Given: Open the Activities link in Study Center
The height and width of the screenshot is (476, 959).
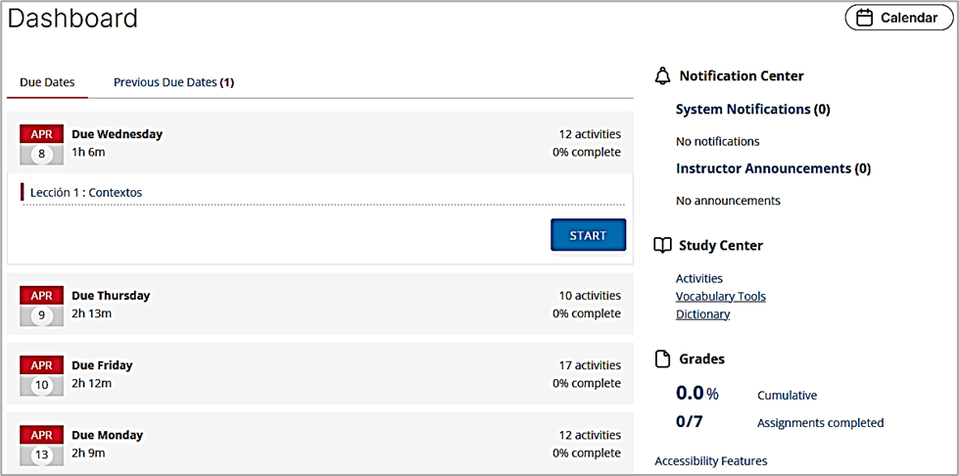Looking at the screenshot, I should (x=699, y=278).
